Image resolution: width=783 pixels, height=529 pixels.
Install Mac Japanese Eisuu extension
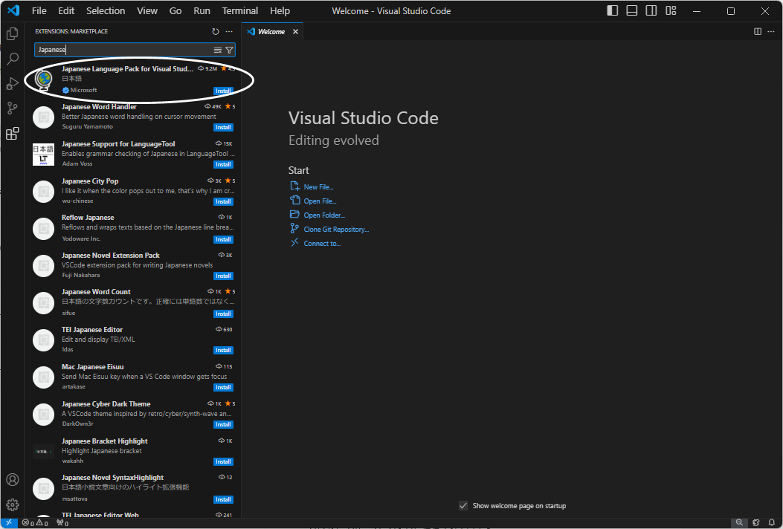coord(223,387)
